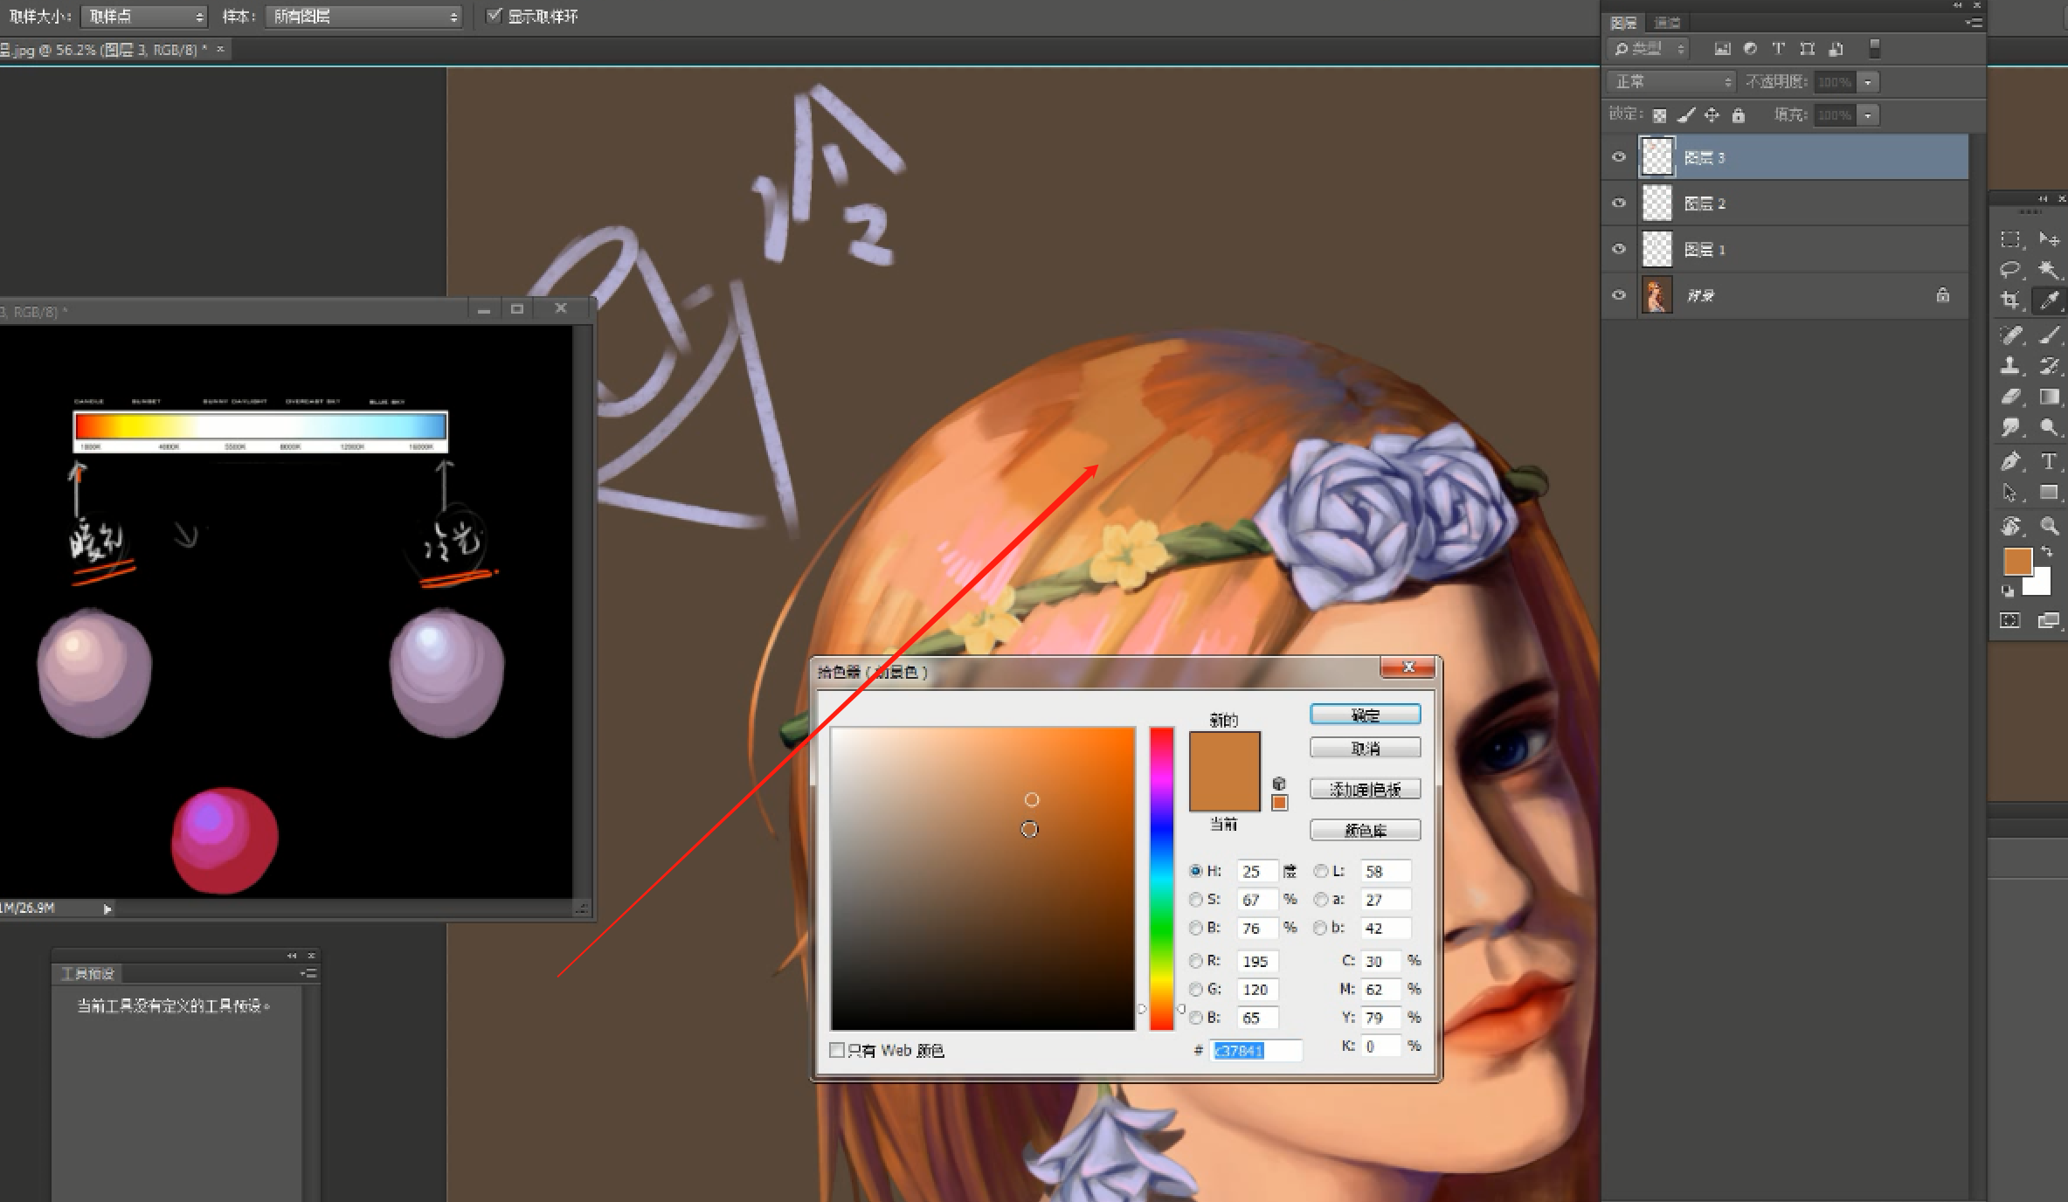Open the 取样大小 dropdown
Screen dimensions: 2068x1202
pyautogui.click(x=144, y=17)
